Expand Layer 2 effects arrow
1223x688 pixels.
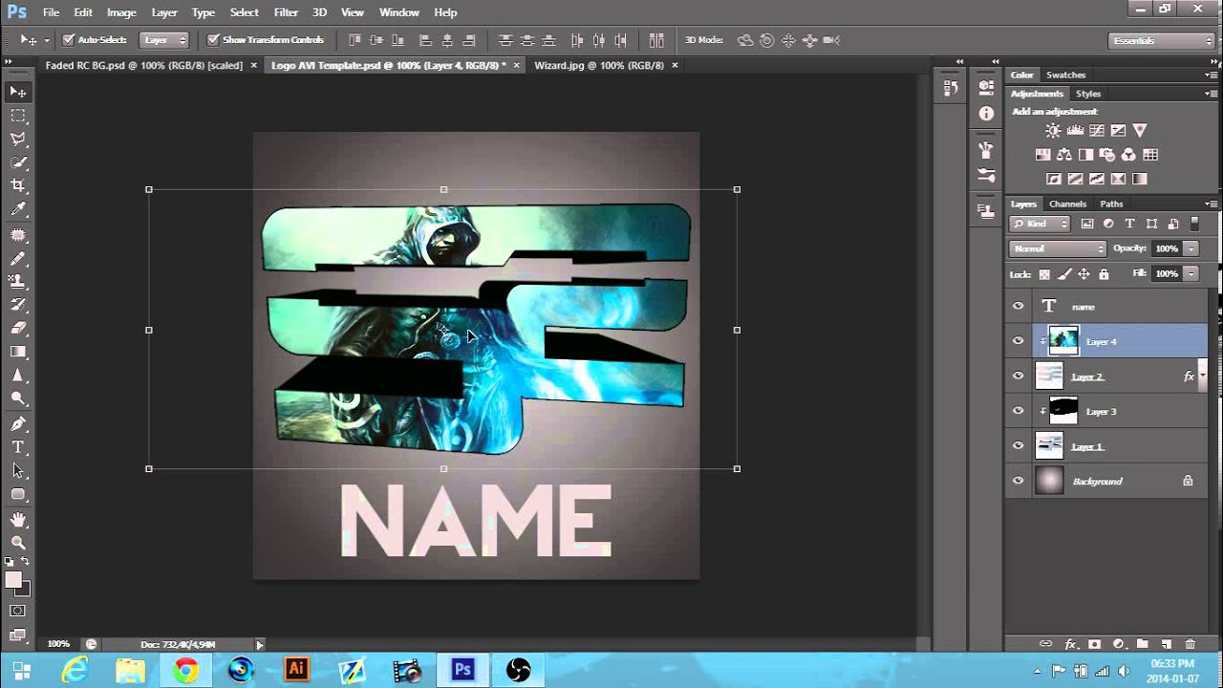tap(1203, 376)
